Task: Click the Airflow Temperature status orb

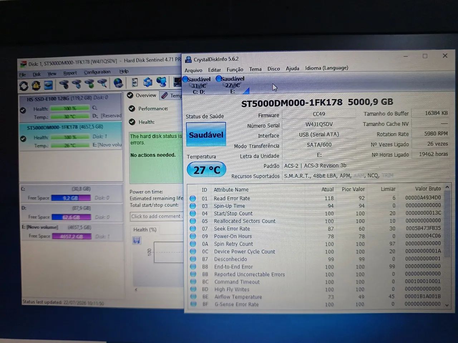Action: point(194,297)
